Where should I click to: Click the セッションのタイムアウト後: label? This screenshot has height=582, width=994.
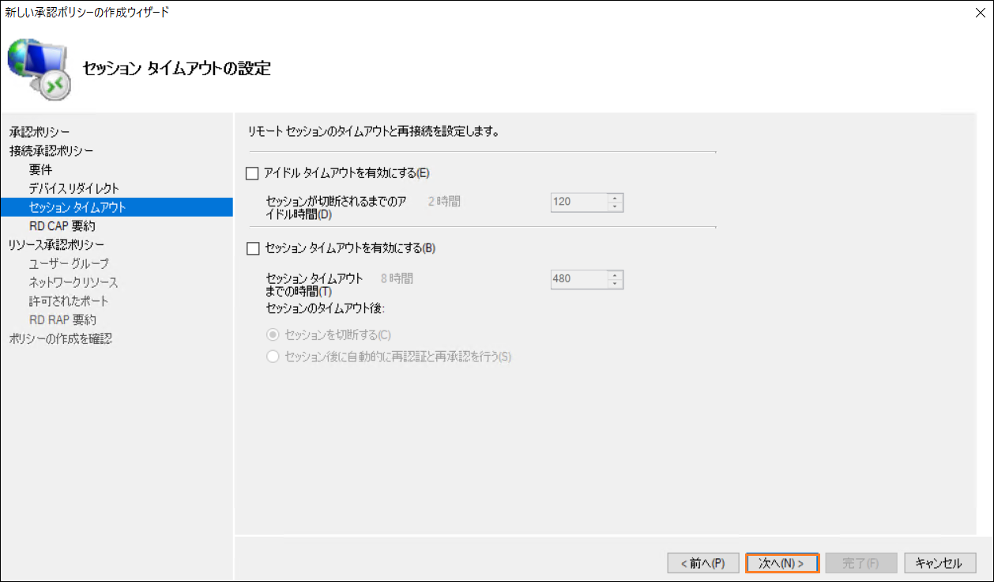click(x=326, y=308)
